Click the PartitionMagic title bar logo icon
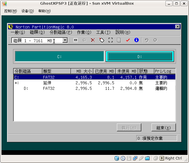189x163 pixels. click(x=11, y=27)
